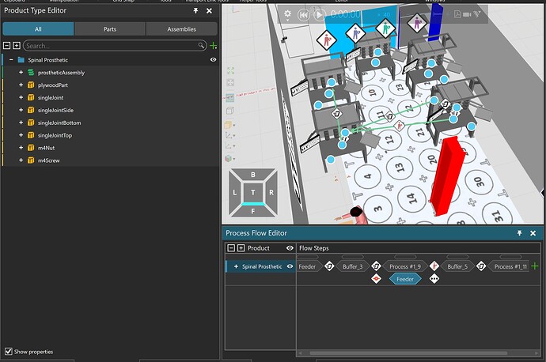The width and height of the screenshot is (546, 362).
Task: Expand all products in Process Flow Editor
Action: click(x=241, y=248)
